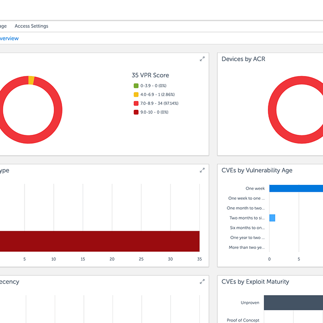
Task: Select the dark red horizontal bar reaching 35
Action: 100,241
